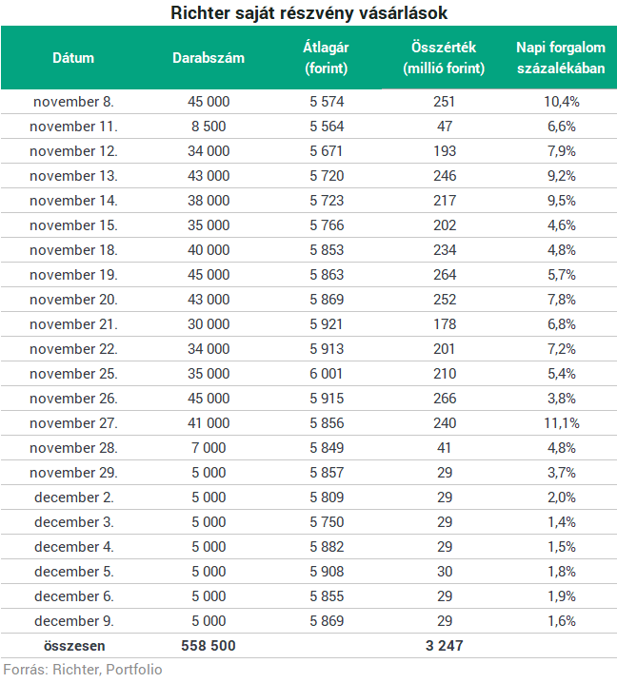Click the 3 247 total value
The height and width of the screenshot is (683, 617).
click(x=445, y=646)
